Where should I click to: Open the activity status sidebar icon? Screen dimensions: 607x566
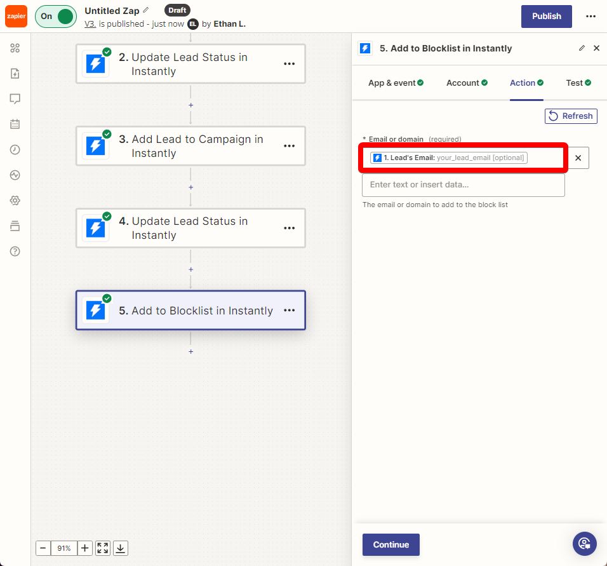15,175
